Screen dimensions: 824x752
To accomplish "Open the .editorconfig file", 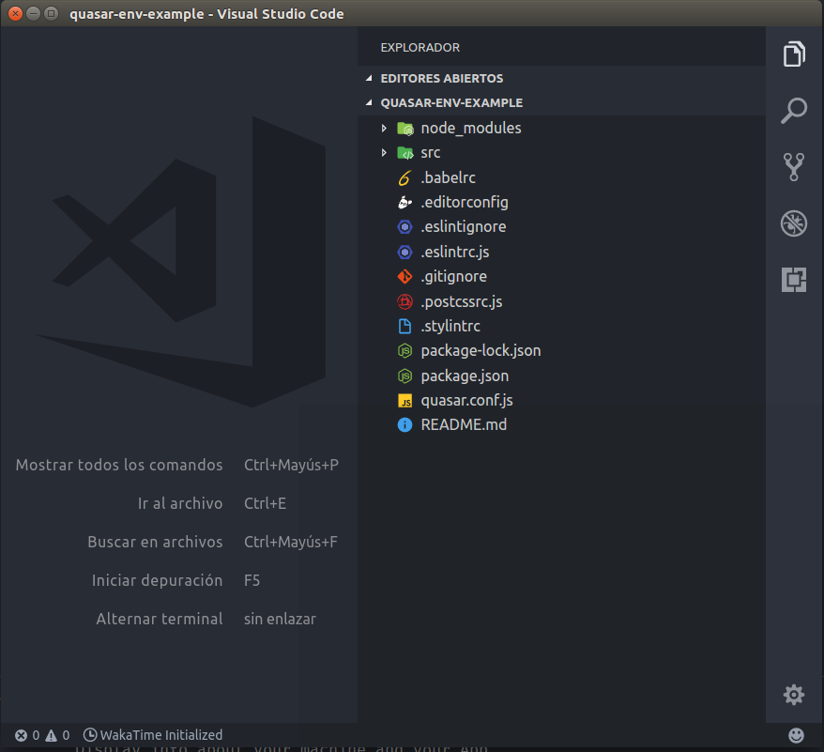I will pos(464,203).
